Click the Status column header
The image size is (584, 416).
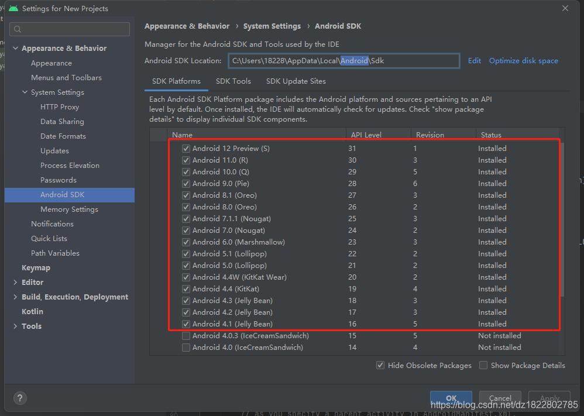pos(517,135)
